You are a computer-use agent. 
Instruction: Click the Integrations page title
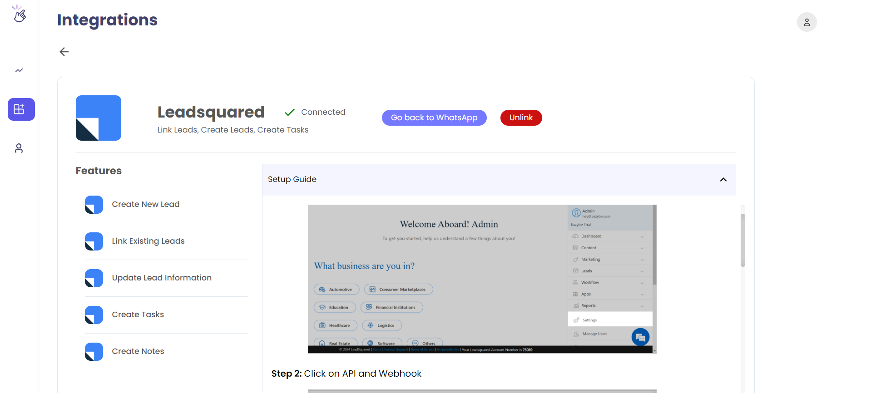107,20
